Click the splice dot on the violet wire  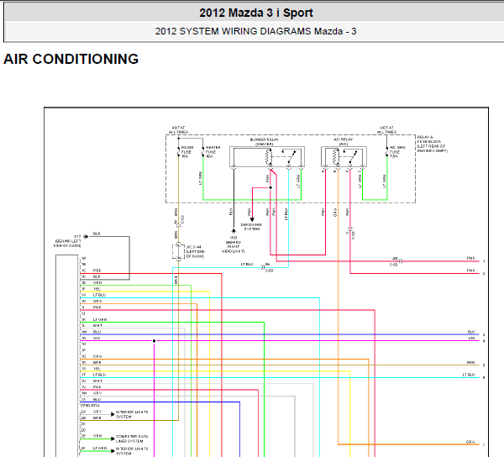tap(155, 341)
